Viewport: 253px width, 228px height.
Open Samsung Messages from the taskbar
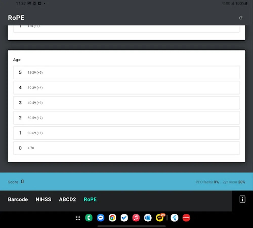[100, 218]
